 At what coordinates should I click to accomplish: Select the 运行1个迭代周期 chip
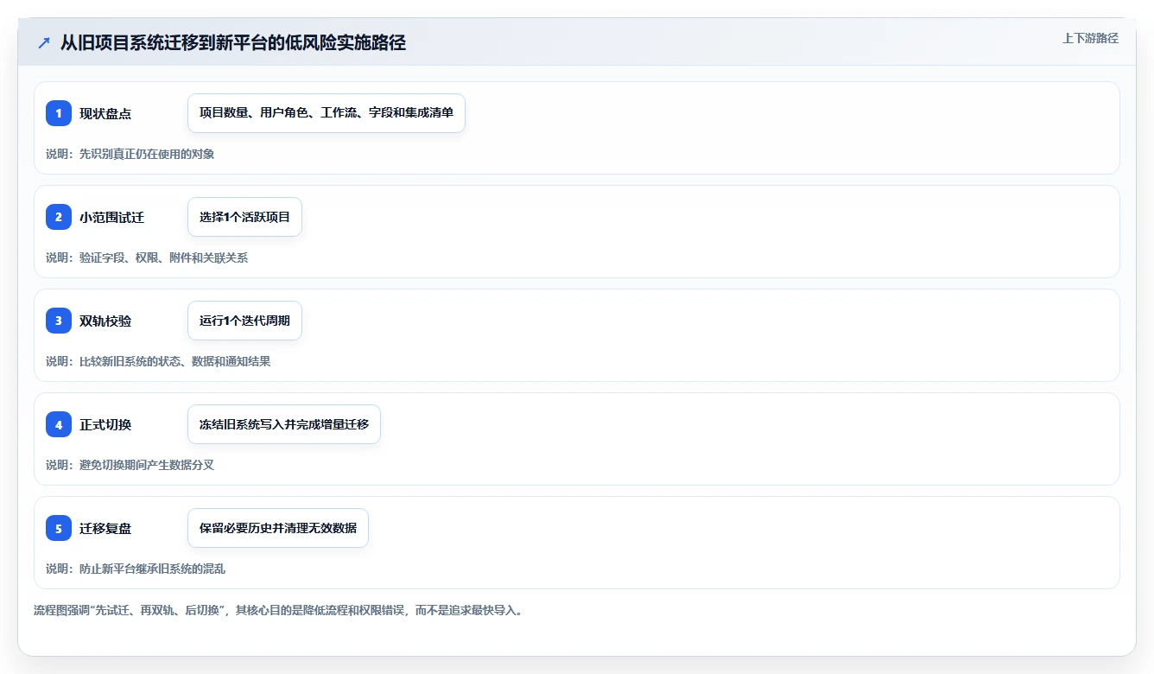[x=244, y=321]
